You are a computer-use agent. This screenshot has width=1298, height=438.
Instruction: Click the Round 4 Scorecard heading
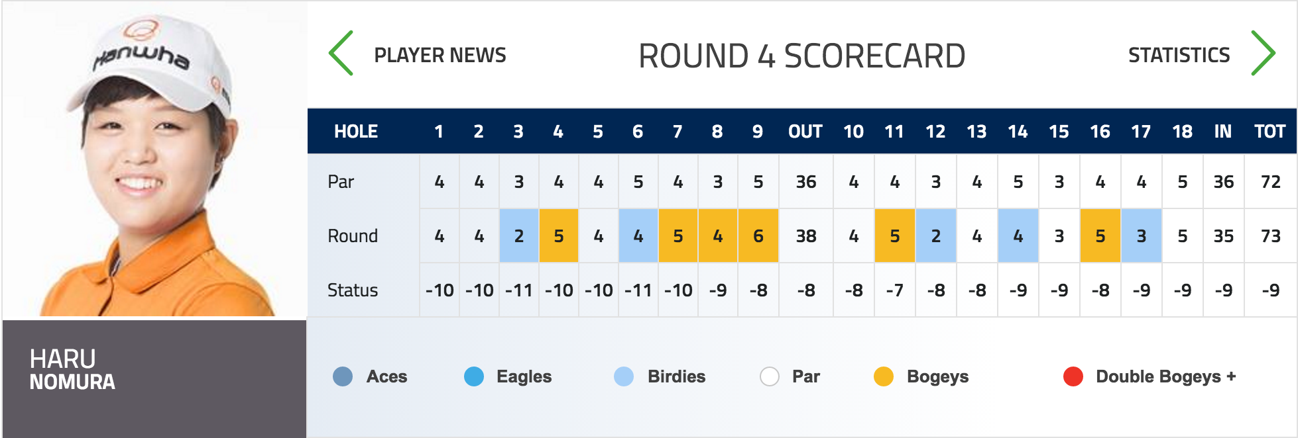coord(801,56)
